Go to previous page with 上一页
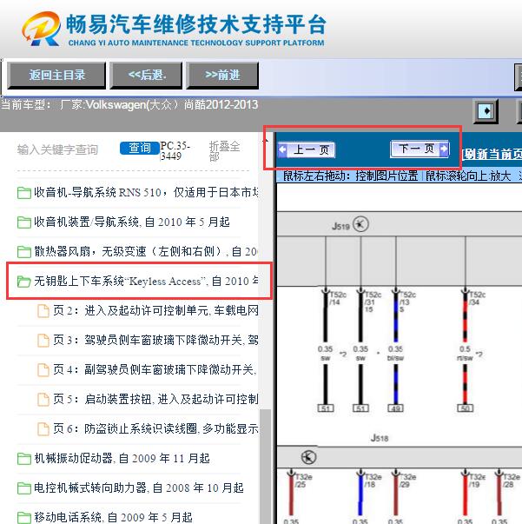 coord(307,149)
